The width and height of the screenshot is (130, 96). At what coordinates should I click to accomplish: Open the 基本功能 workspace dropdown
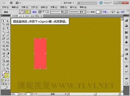pyautogui.click(x=69, y=3)
